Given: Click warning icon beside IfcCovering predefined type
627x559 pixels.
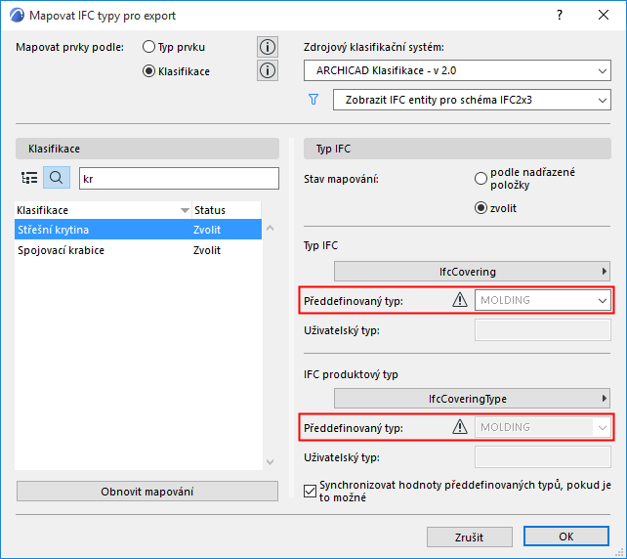Looking at the screenshot, I should [460, 300].
